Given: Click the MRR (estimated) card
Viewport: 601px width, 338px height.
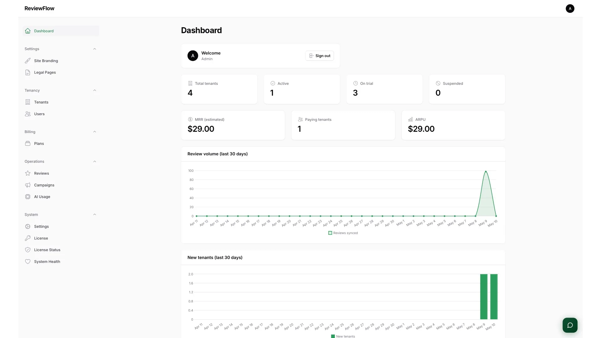Looking at the screenshot, I should tap(233, 125).
